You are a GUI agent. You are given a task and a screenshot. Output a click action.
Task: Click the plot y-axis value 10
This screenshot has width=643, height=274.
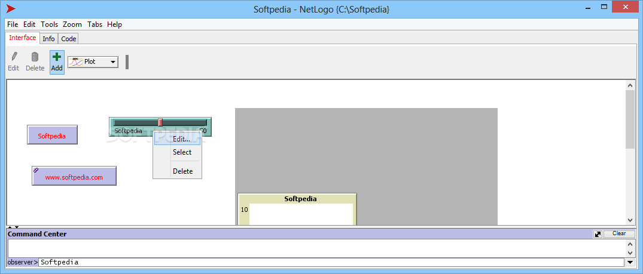point(244,210)
